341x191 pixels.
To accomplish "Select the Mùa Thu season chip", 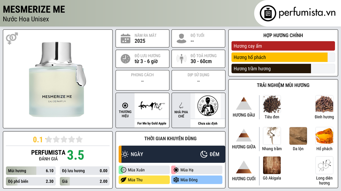I will (144, 180).
